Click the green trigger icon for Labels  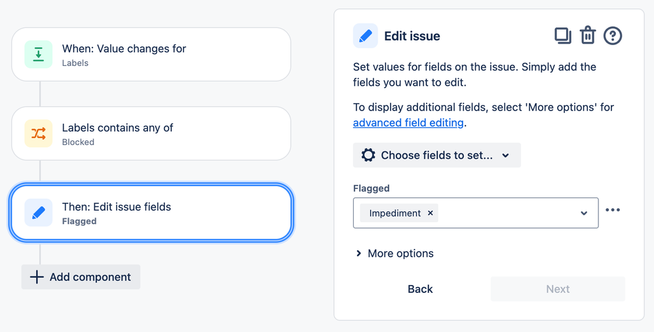[39, 55]
